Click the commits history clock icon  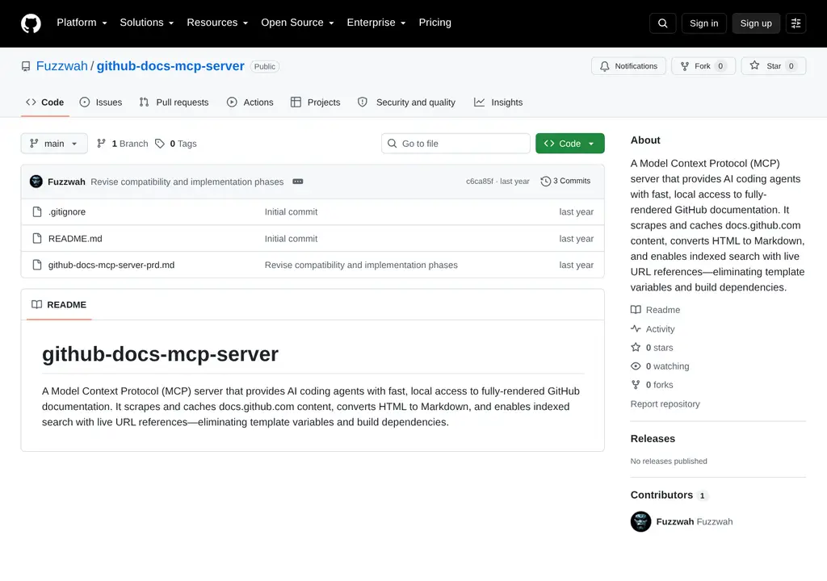click(x=545, y=182)
